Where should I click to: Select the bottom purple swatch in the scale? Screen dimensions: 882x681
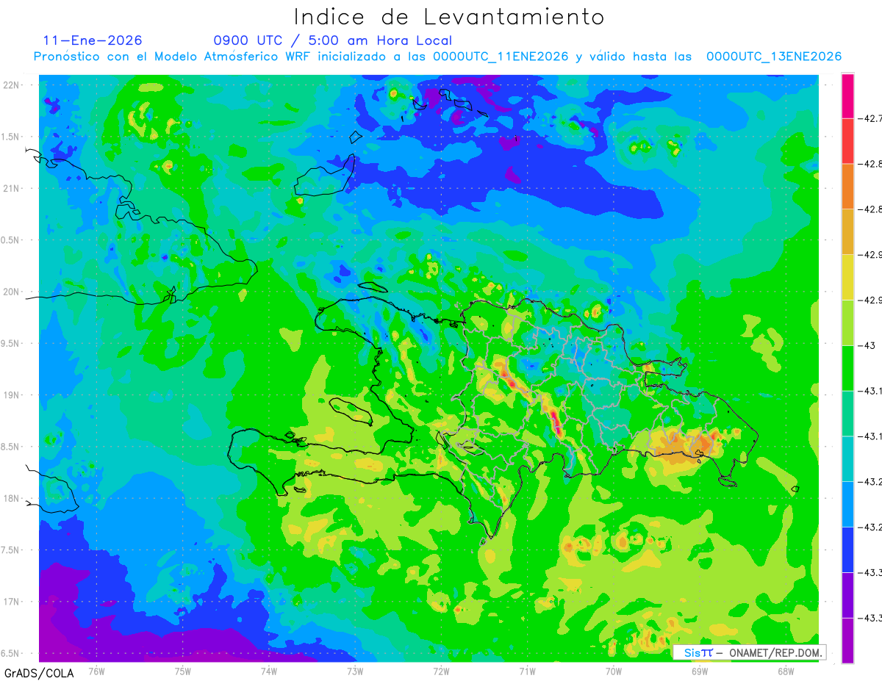click(x=847, y=641)
